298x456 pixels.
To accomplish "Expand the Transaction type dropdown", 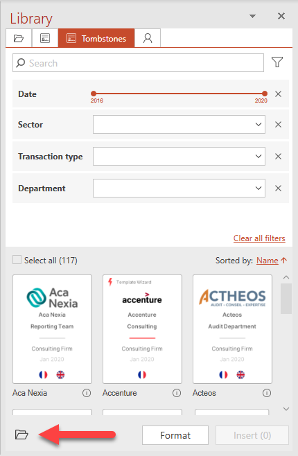I will point(179,156).
